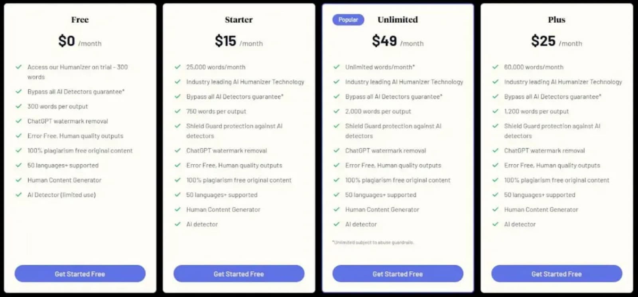This screenshot has height=297, width=638.
Task: Select the Free plan title
Action: point(80,19)
